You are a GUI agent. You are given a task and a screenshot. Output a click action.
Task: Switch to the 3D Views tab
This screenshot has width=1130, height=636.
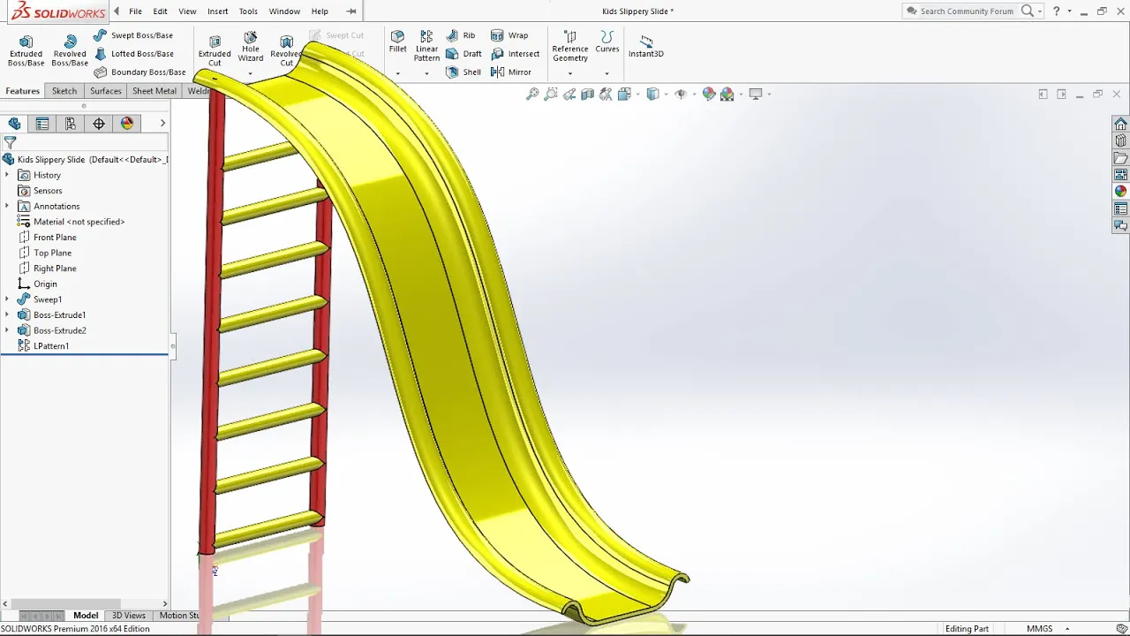[129, 616]
